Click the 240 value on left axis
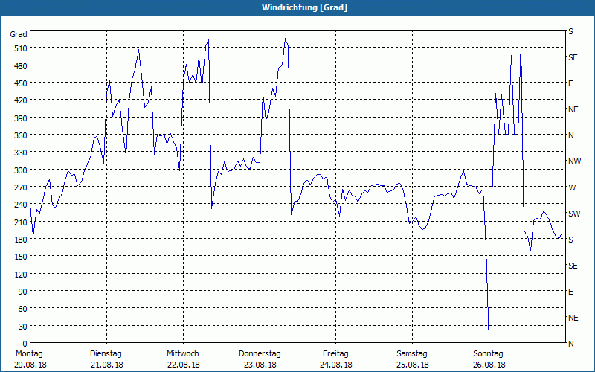Screen dimensions: 595x372 pyautogui.click(x=21, y=205)
